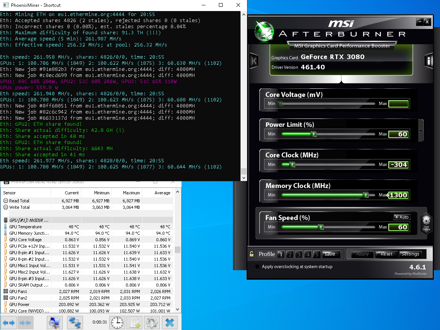Click the PhoenixMiner title bar app icon
The width and height of the screenshot is (440, 330).
point(6,5)
